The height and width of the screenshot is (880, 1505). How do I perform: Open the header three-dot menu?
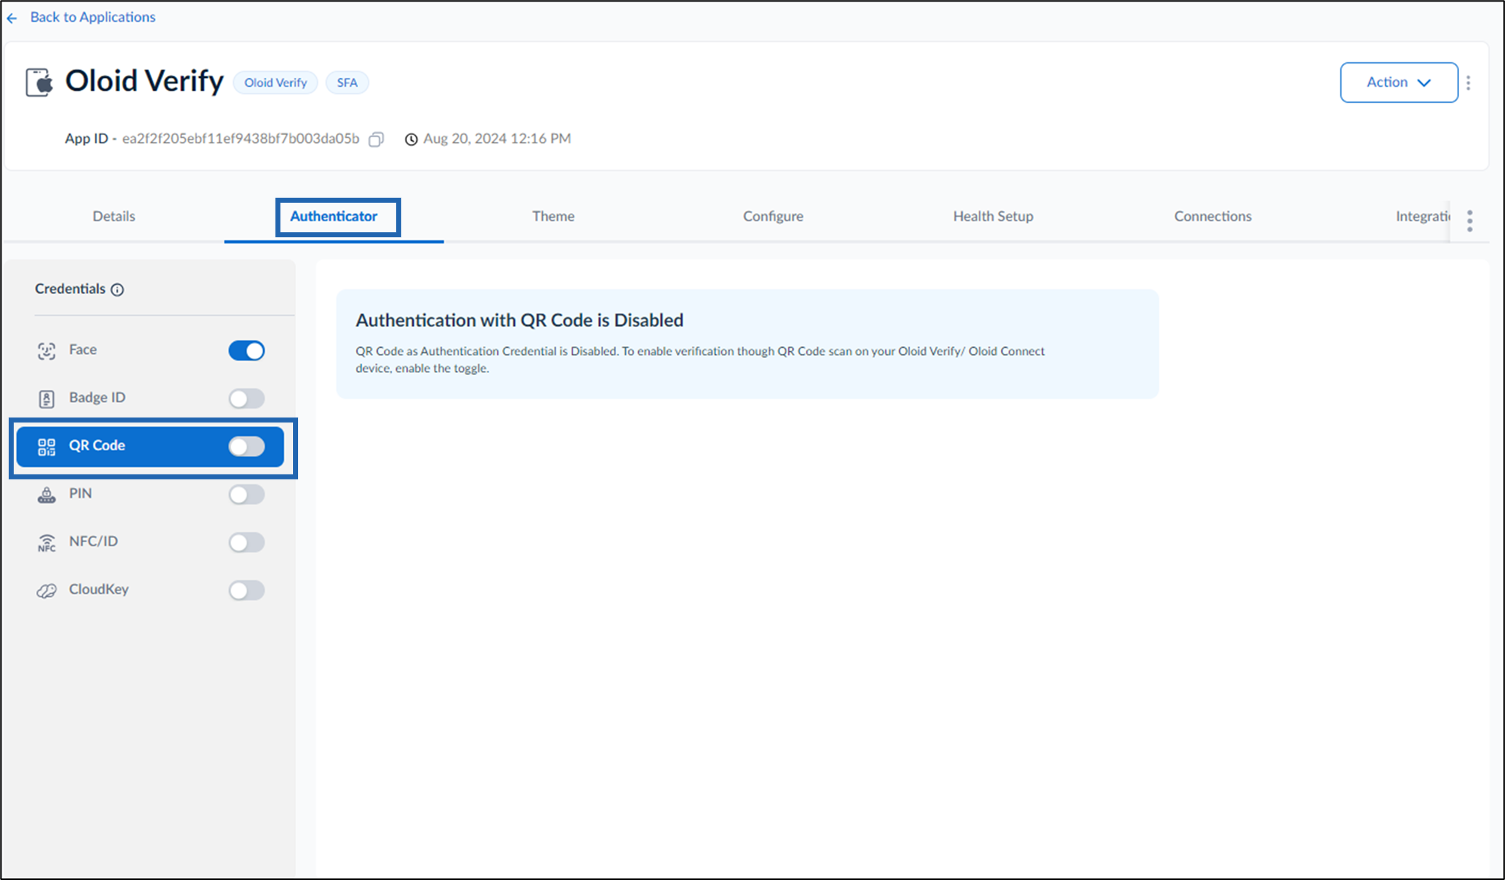(1469, 82)
